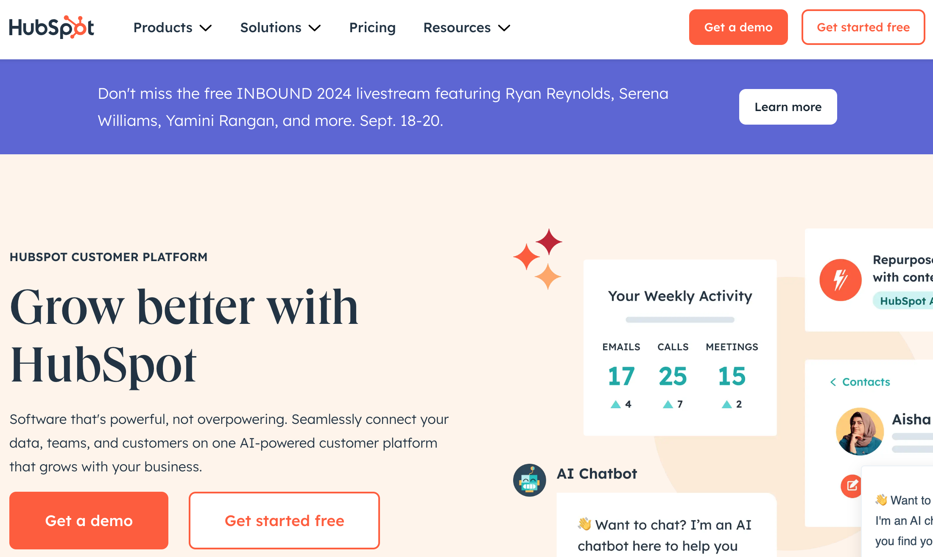Expand the Solutions dropdown menu
The image size is (933, 557).
tap(280, 28)
